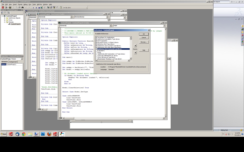244x152 pixels.
Task: Open the Add-Ins menu
Action: pos(39,5)
